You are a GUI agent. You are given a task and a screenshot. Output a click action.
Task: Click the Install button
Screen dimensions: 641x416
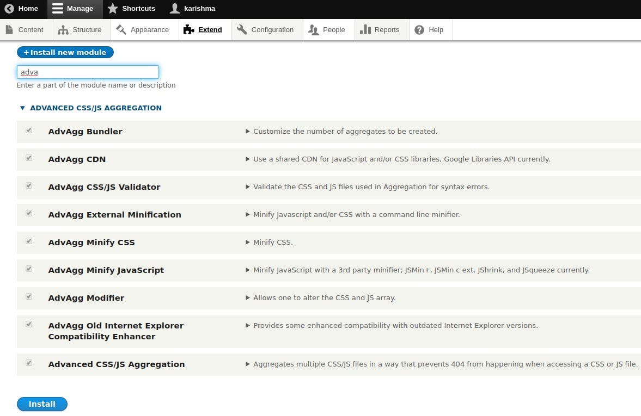(42, 403)
